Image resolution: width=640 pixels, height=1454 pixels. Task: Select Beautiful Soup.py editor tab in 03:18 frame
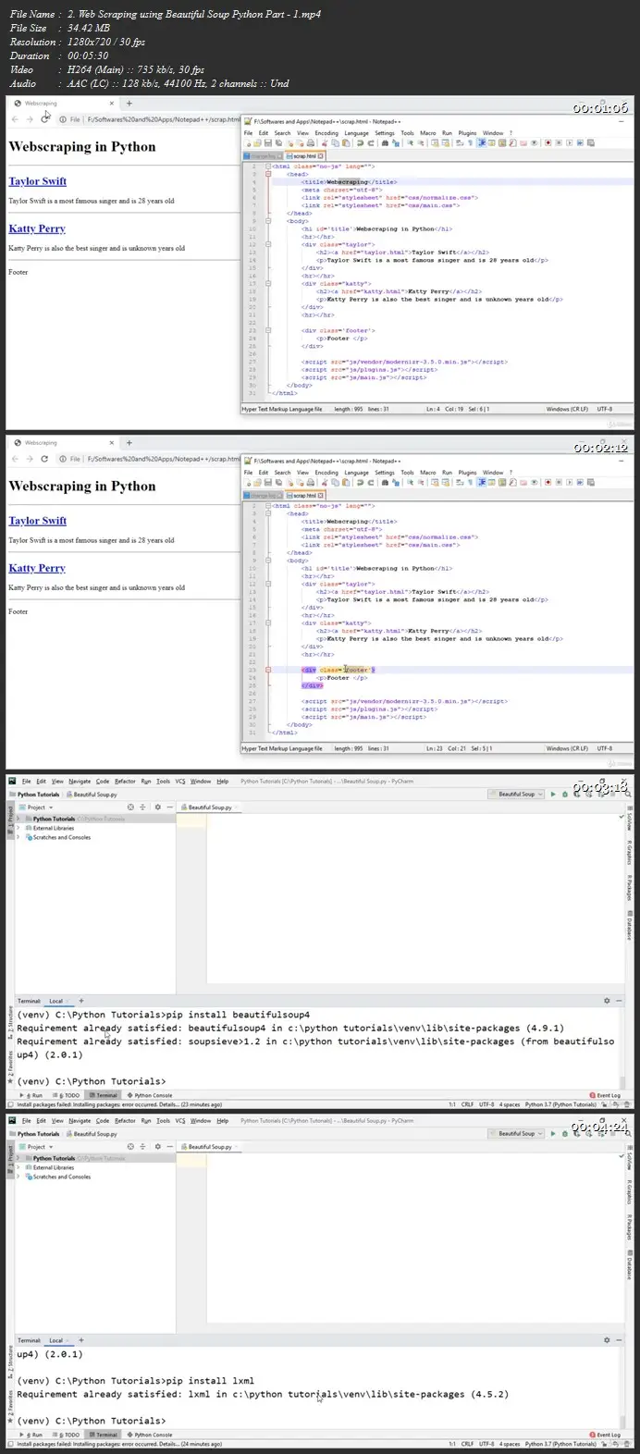coord(207,807)
